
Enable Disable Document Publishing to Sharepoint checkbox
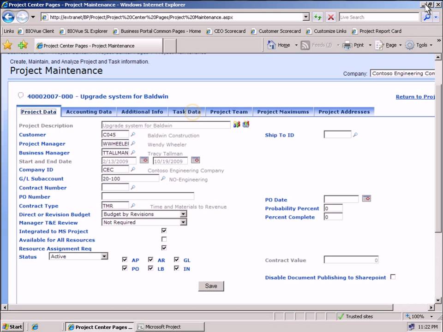coord(393,277)
